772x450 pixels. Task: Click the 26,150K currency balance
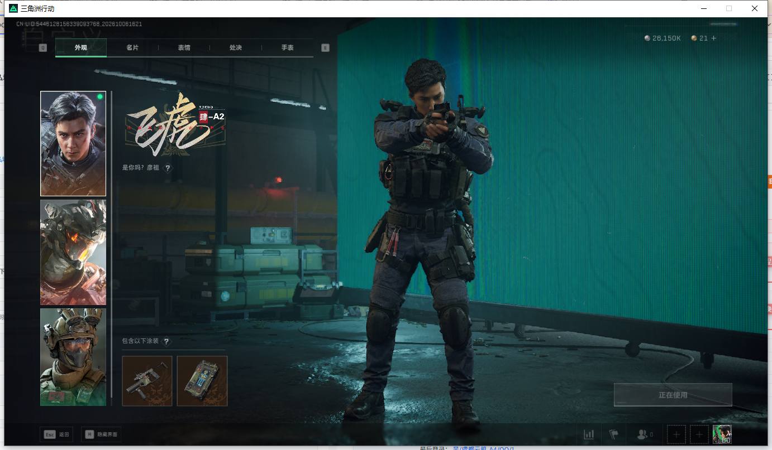[x=663, y=38]
